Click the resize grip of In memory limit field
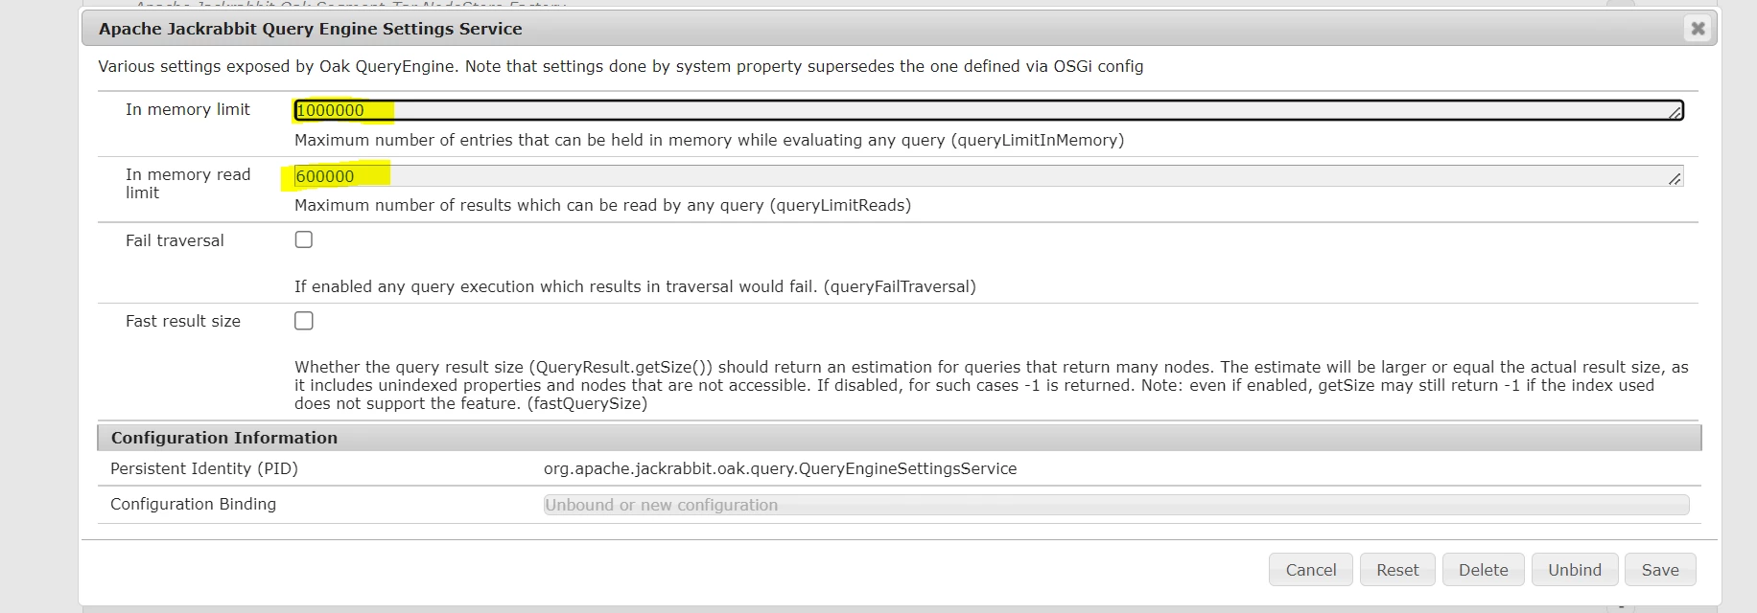This screenshot has width=1757, height=613. 1675,113
